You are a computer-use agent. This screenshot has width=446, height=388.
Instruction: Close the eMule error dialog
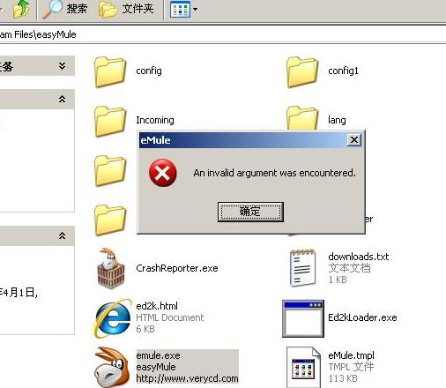pos(354,140)
